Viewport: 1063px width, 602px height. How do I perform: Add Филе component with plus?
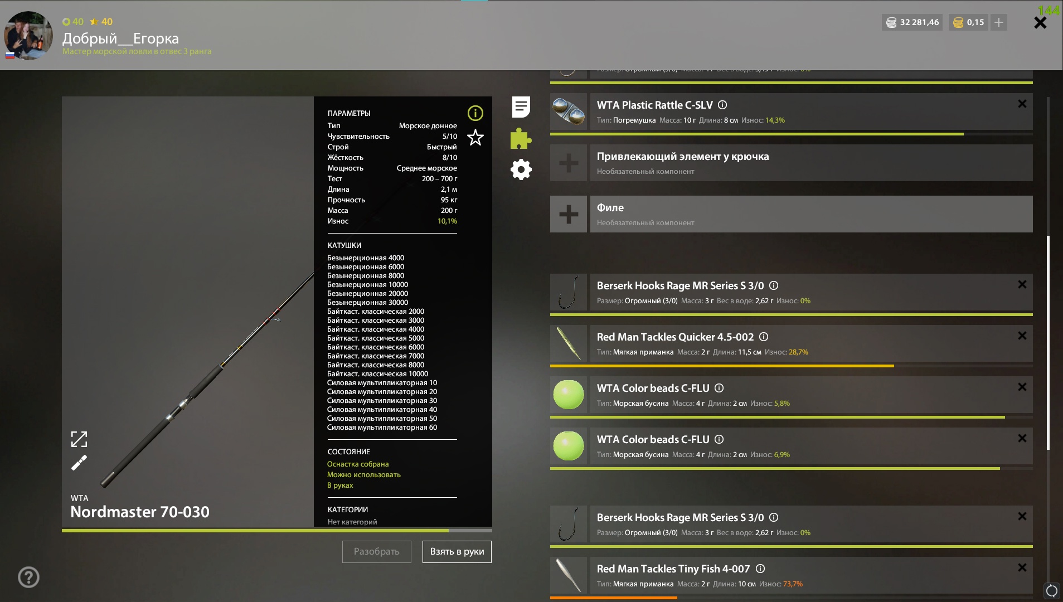569,214
